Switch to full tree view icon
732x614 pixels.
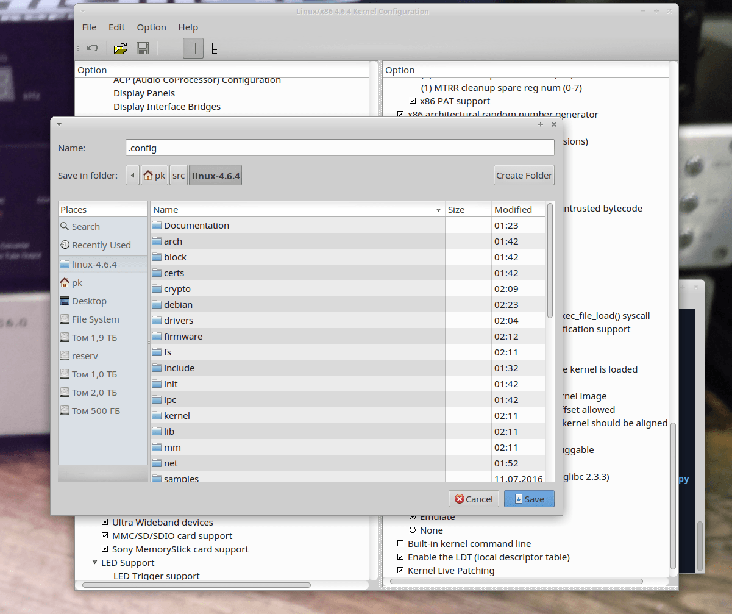click(214, 48)
